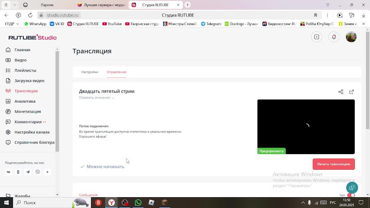Follow RUTUBE on VK social icon
370x208 pixels.
[8, 172]
